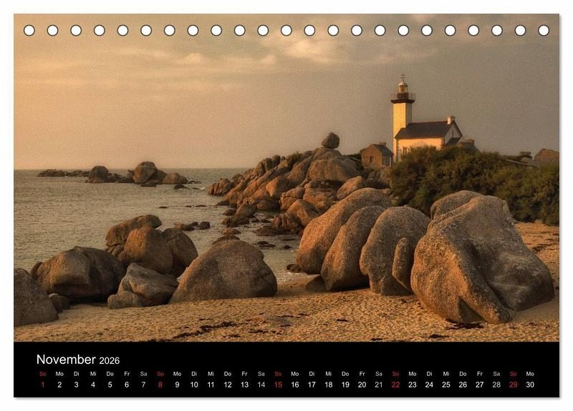Pick date 10 in calendar row
This screenshot has width=573, height=411.
point(194,385)
